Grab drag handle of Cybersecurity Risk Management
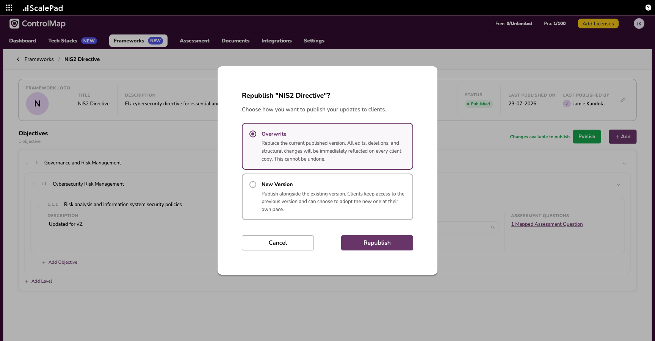The width and height of the screenshot is (655, 341). (x=33, y=185)
